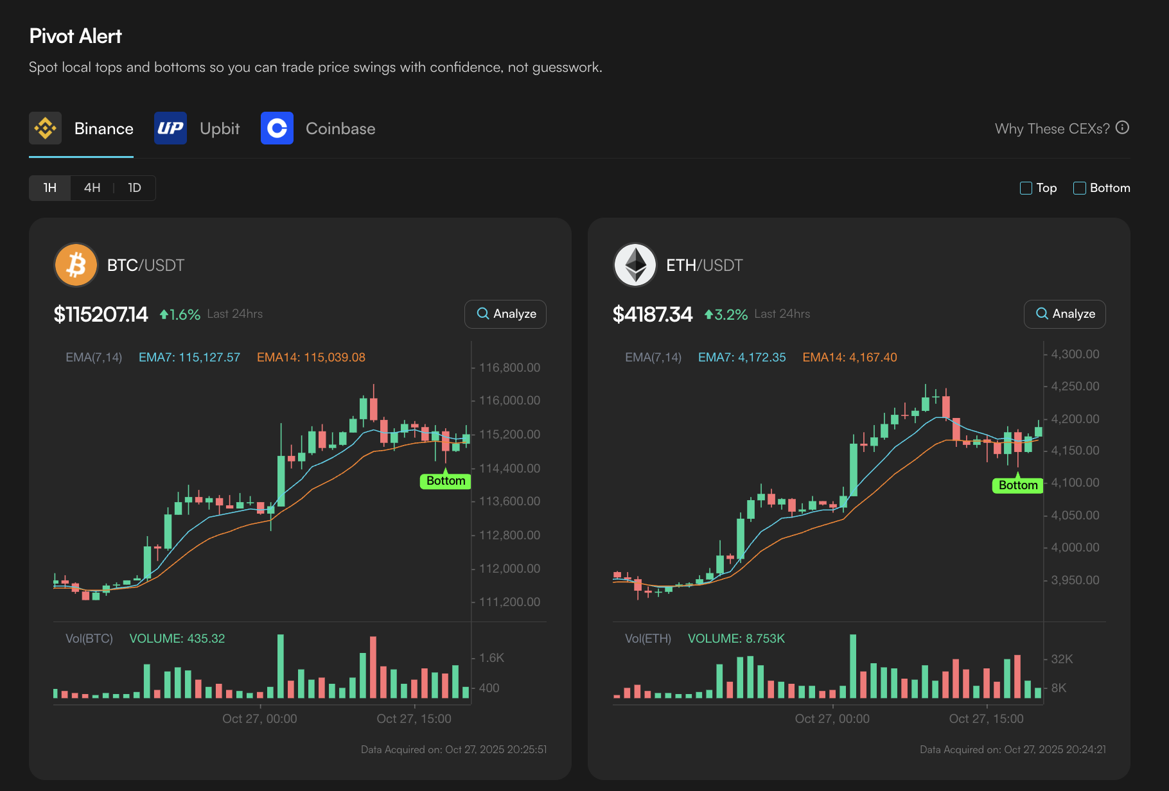
Task: Click the Ethereum coin icon
Action: coord(635,265)
